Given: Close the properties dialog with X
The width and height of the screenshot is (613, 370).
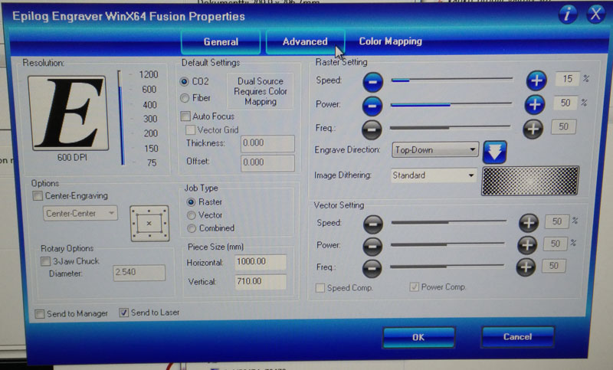Looking at the screenshot, I should [595, 15].
